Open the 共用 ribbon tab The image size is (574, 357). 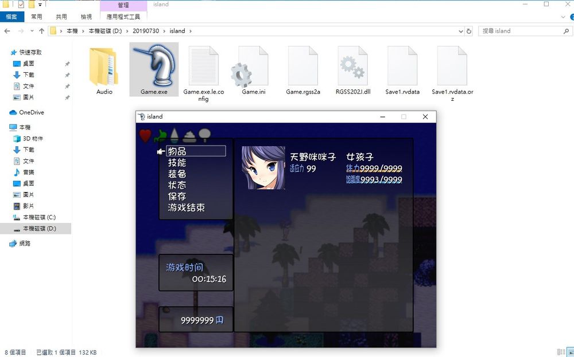pos(61,17)
